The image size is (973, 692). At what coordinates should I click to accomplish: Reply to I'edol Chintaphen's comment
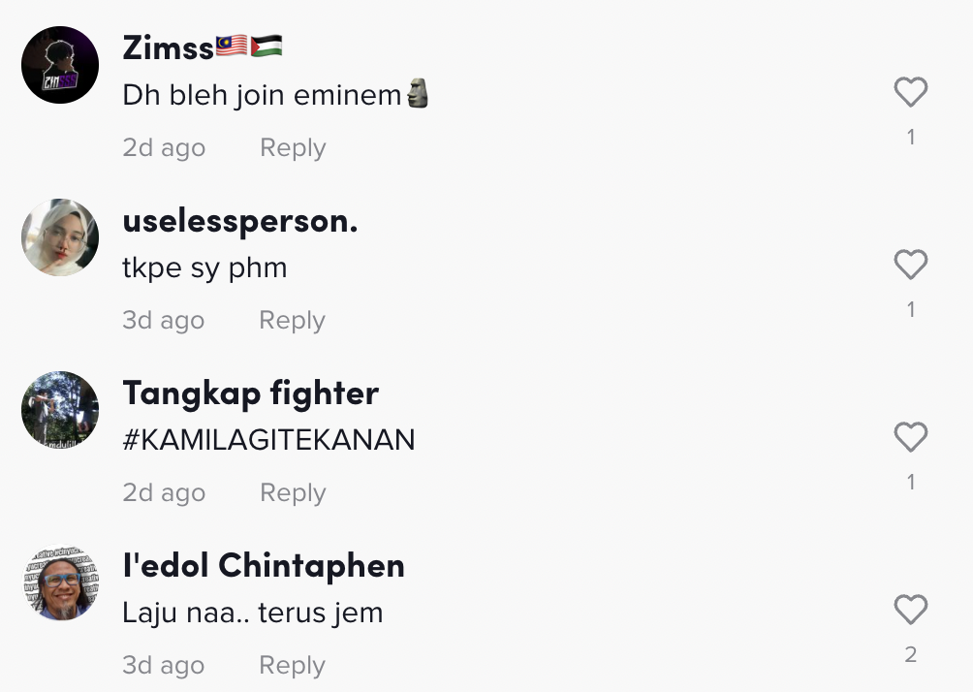coord(292,666)
